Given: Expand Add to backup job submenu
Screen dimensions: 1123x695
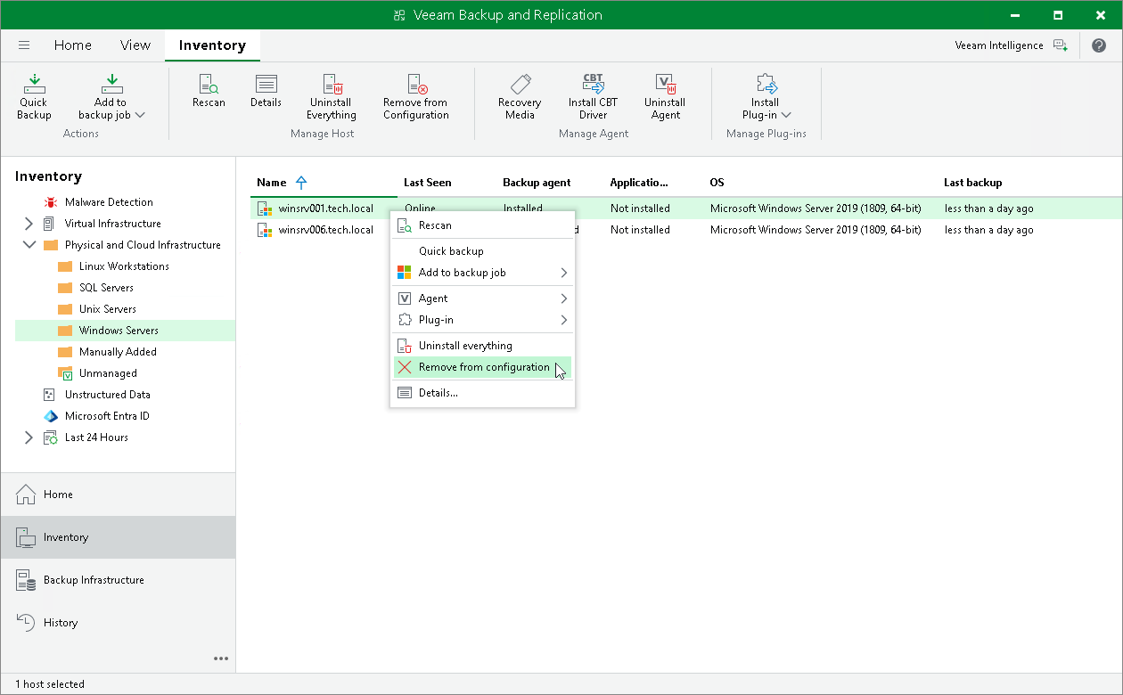Looking at the screenshot, I should (563, 273).
